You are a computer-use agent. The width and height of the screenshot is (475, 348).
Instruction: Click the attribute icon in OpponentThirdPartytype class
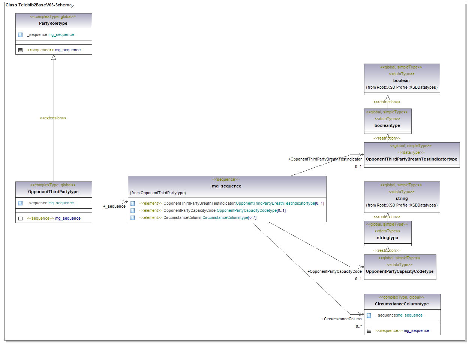tap(20, 203)
